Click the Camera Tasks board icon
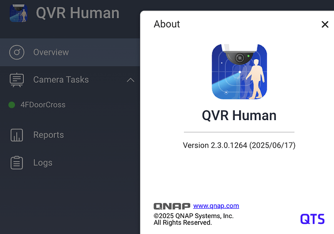Viewport: 334px width, 234px height. (16, 80)
